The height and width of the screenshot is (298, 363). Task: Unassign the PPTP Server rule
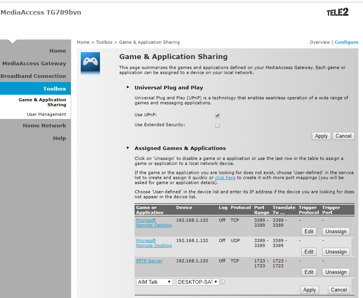point(336,272)
